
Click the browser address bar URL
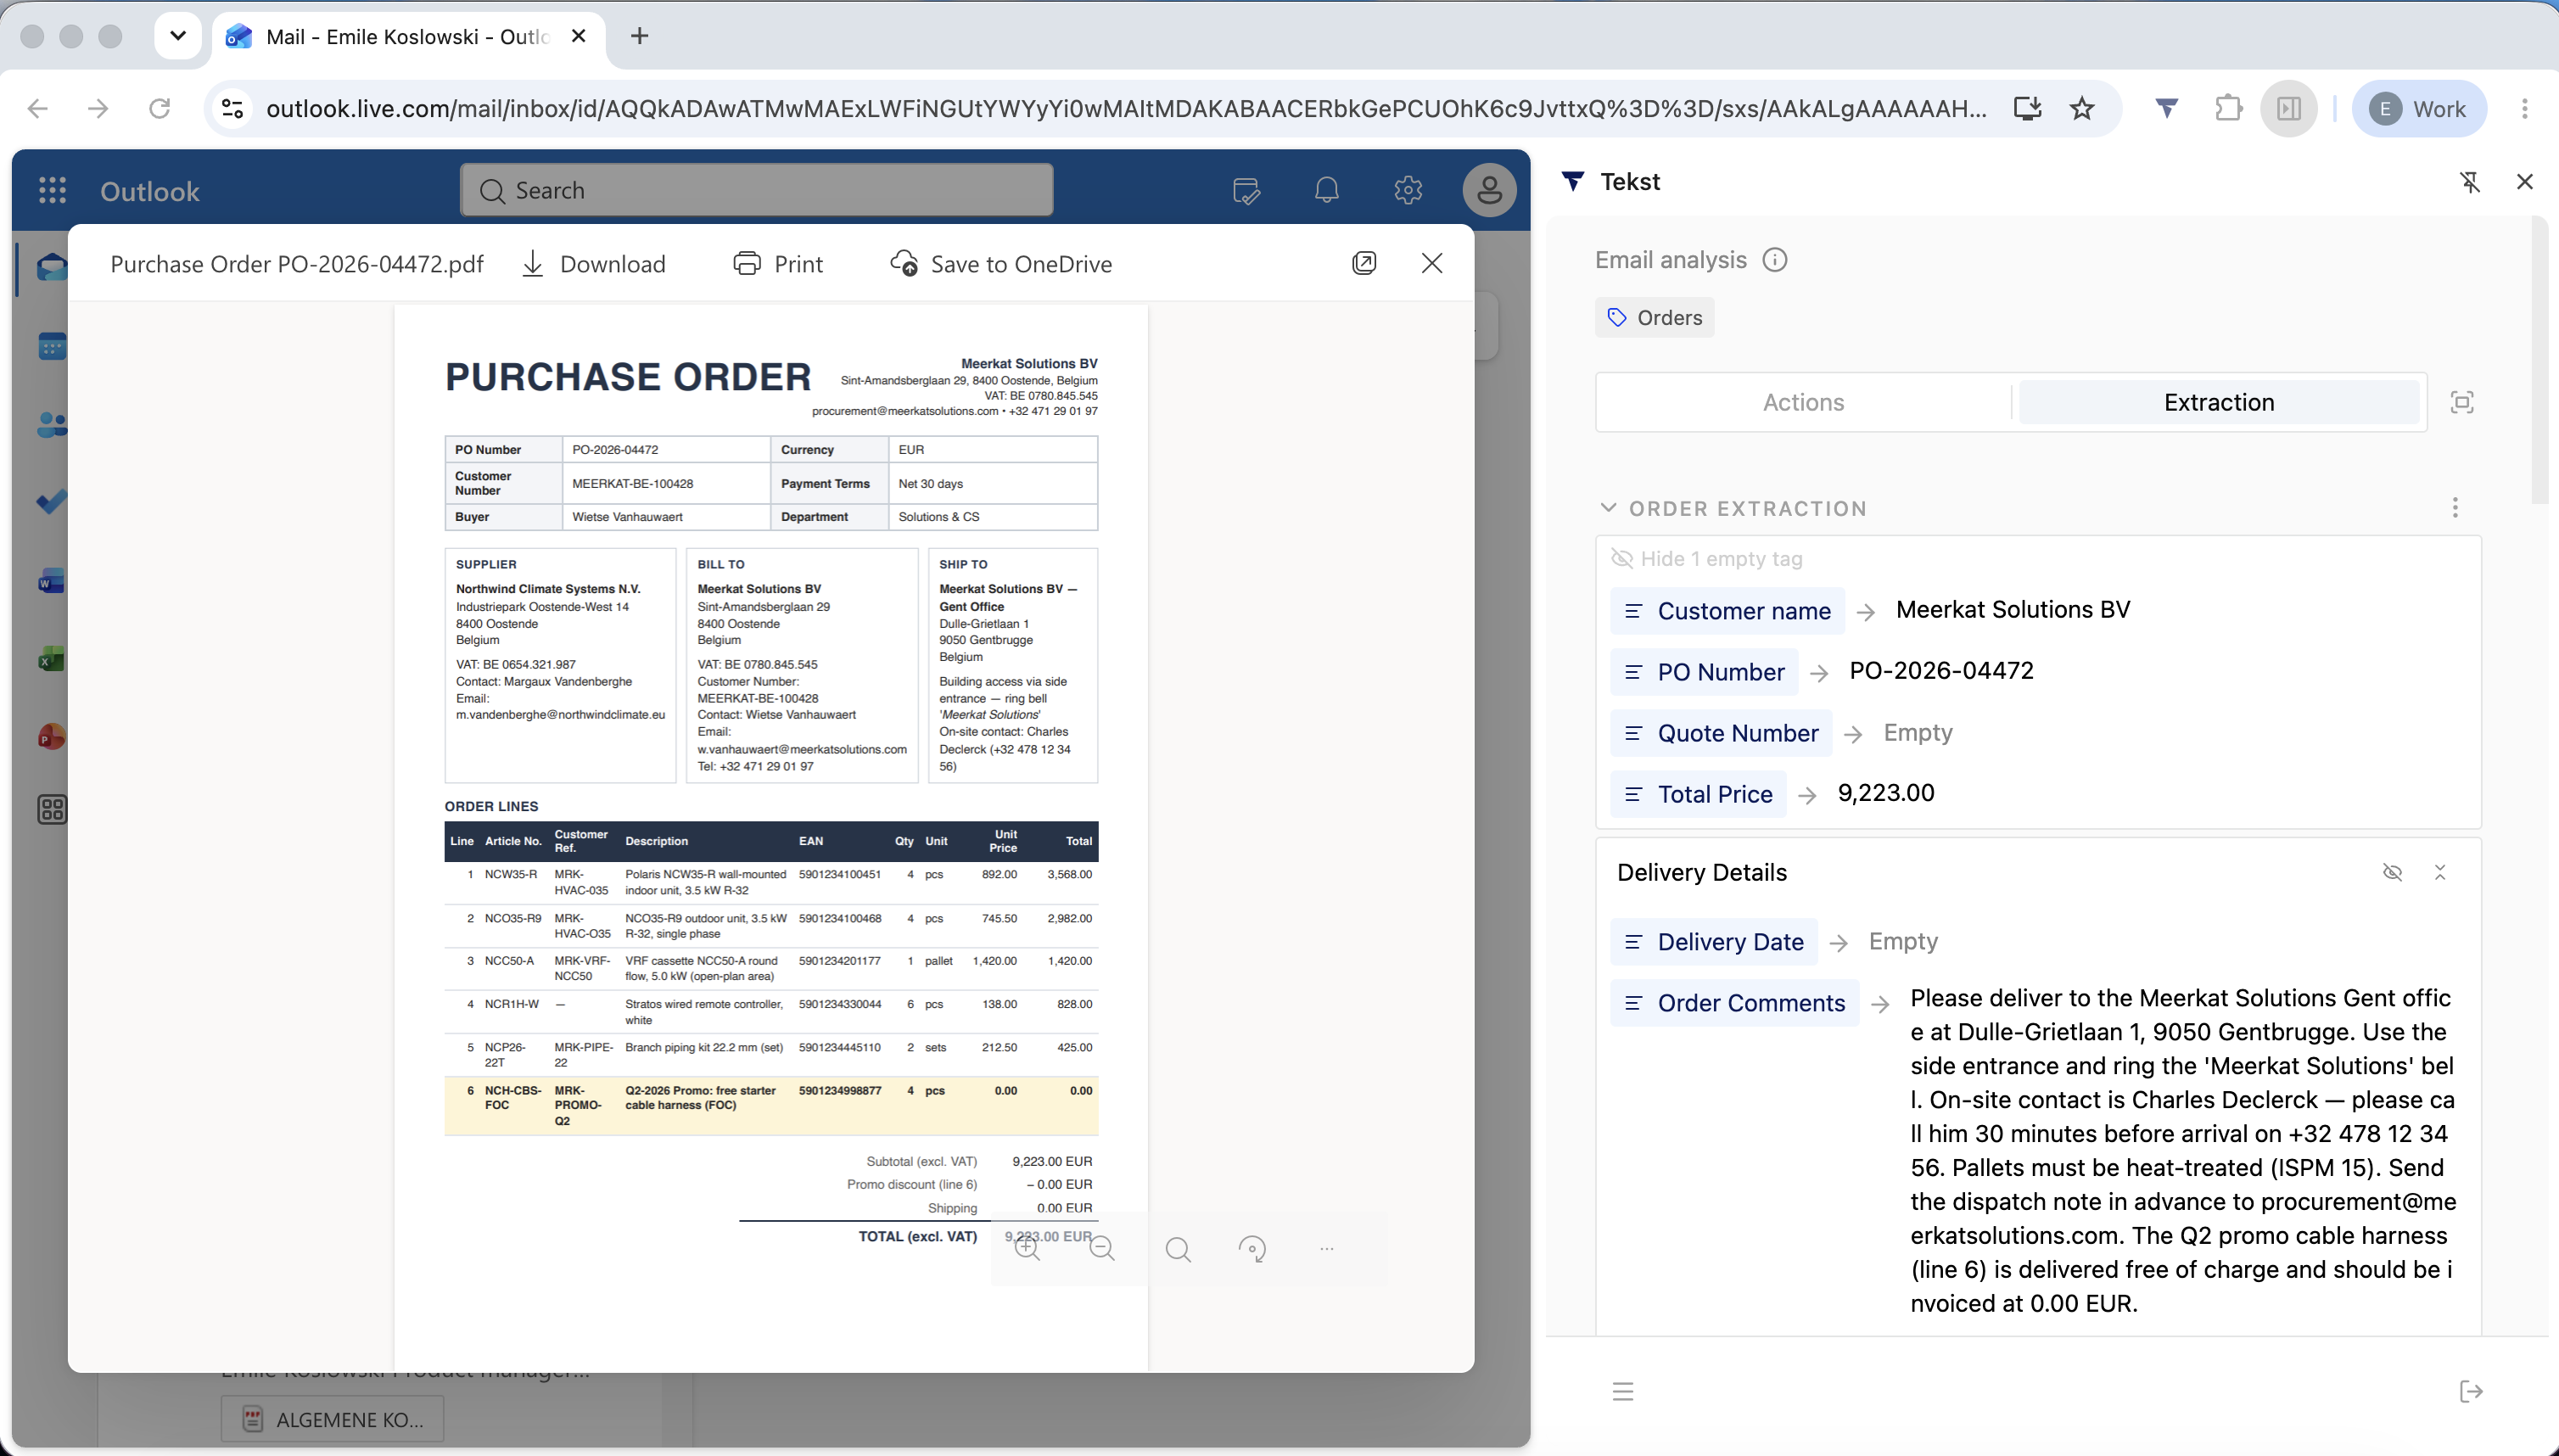click(x=1126, y=108)
